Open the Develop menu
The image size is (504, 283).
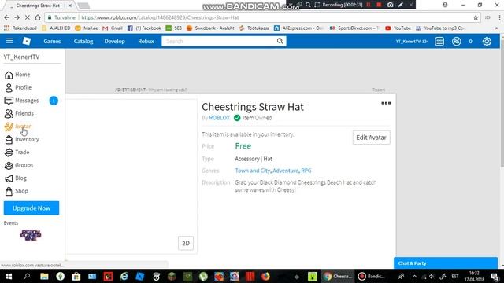114,41
